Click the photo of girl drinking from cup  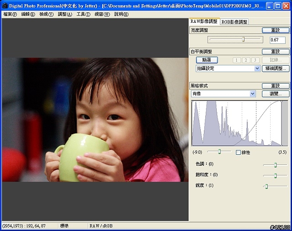[x=95, y=120]
